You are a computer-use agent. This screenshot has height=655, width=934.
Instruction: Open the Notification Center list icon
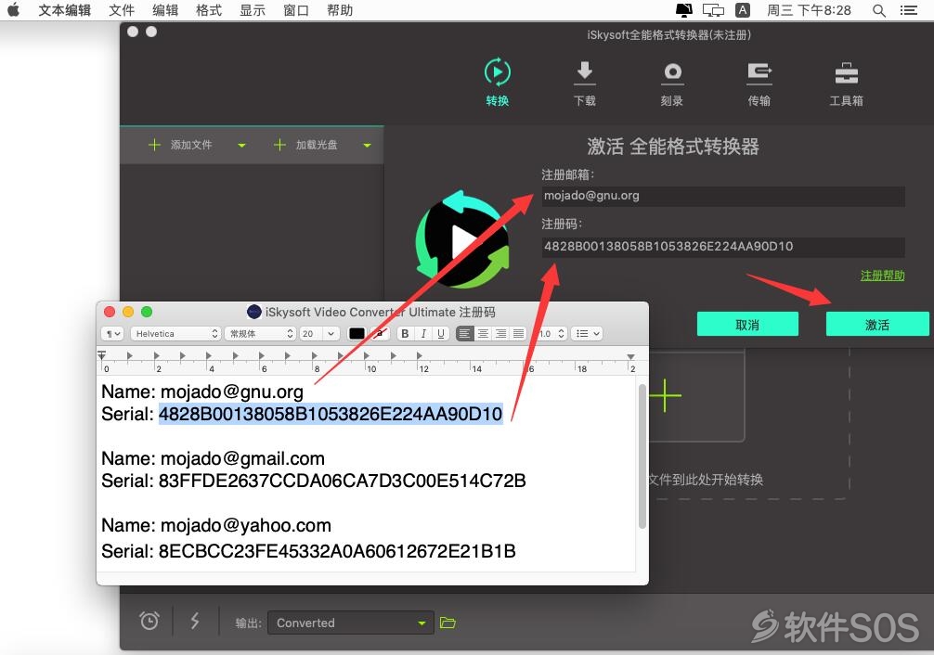click(908, 10)
